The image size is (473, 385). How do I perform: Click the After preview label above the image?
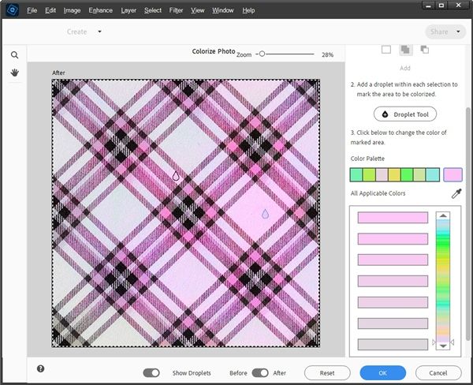[x=58, y=73]
